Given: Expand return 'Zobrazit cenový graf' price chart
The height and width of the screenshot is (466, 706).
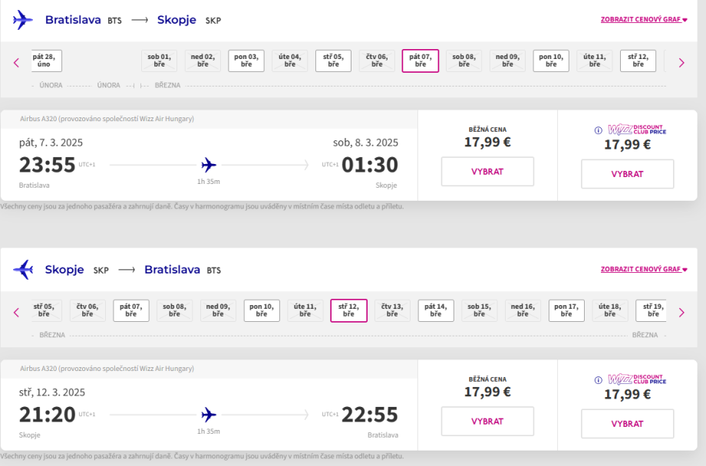Looking at the screenshot, I should point(644,269).
